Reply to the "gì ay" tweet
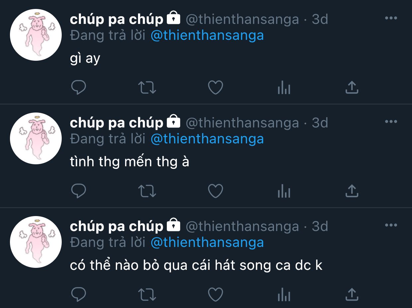The width and height of the screenshot is (412, 308). click(x=79, y=88)
